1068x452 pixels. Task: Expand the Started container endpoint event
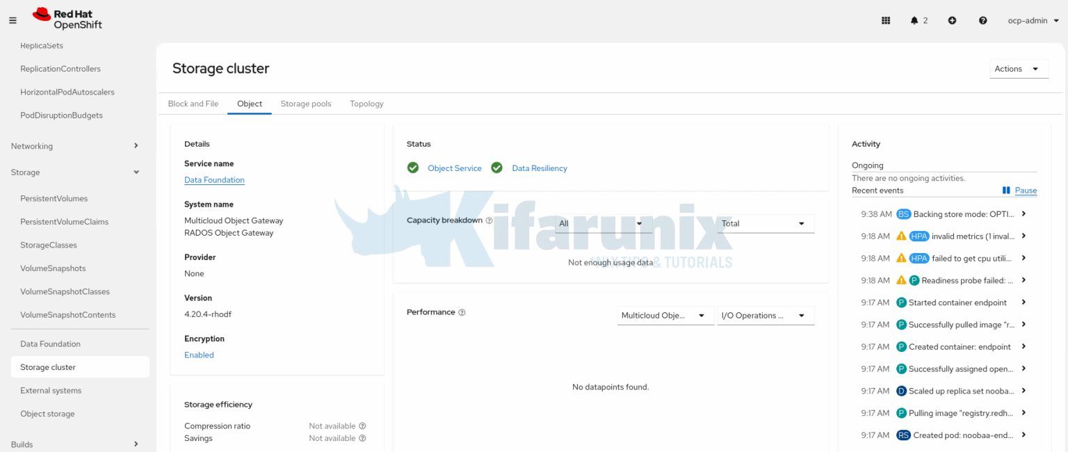1023,302
